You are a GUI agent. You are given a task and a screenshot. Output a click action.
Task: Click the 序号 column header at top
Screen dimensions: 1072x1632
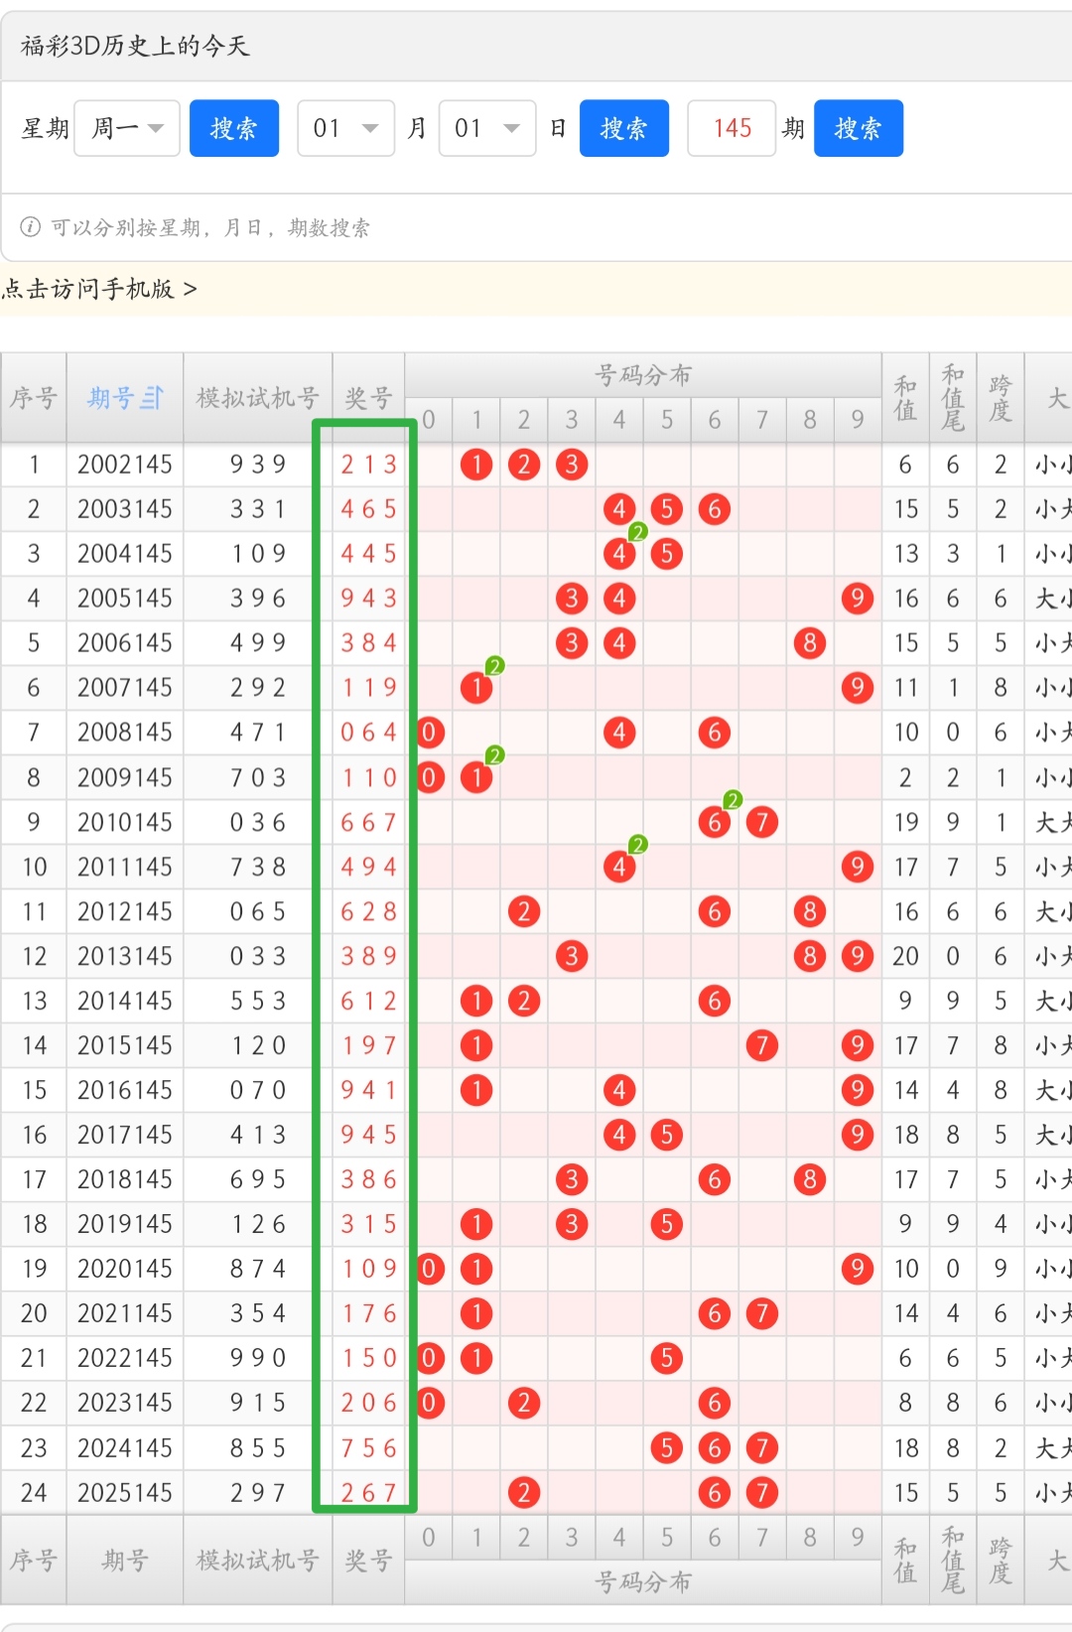(x=34, y=398)
